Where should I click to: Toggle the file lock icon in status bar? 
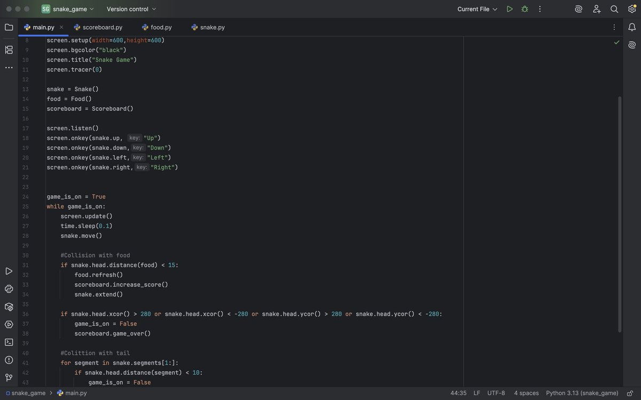pos(630,393)
